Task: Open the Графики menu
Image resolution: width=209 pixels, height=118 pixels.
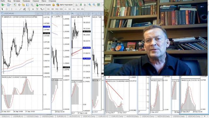Action: click(26, 1)
